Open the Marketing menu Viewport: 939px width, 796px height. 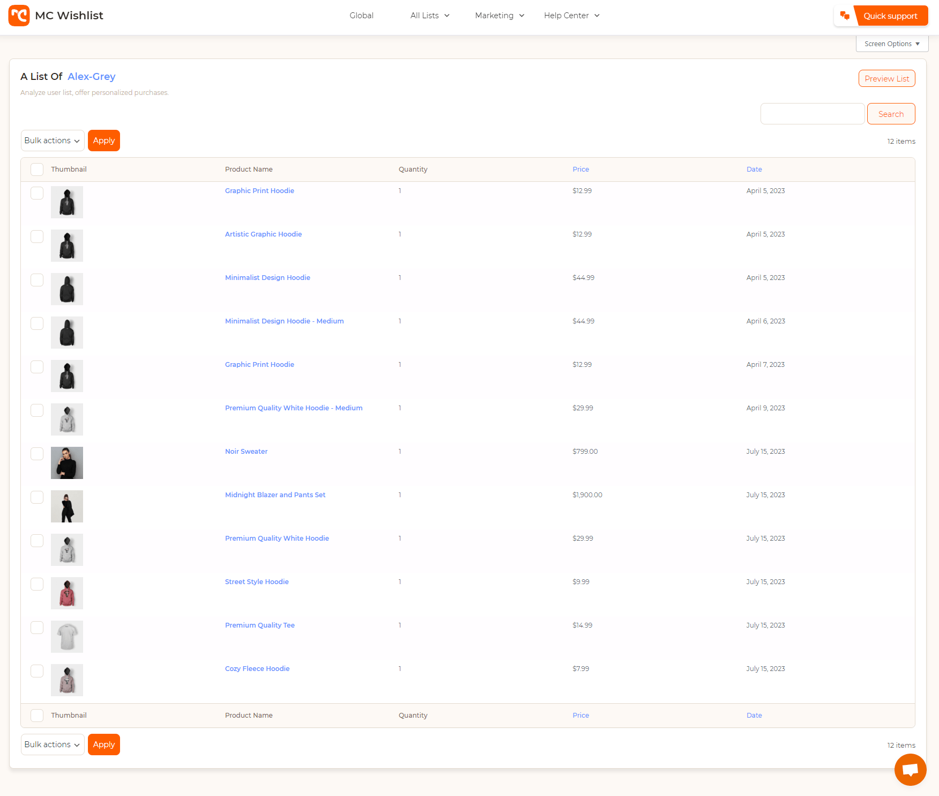point(500,16)
